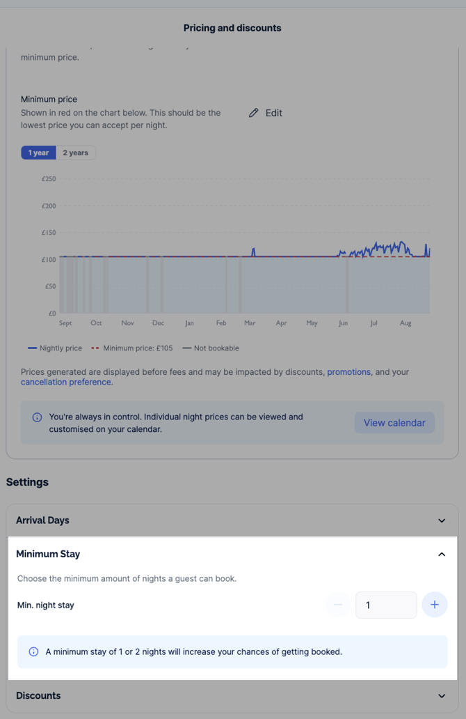
Task: Decrease minimum night stay with minus icon
Action: pyautogui.click(x=338, y=605)
